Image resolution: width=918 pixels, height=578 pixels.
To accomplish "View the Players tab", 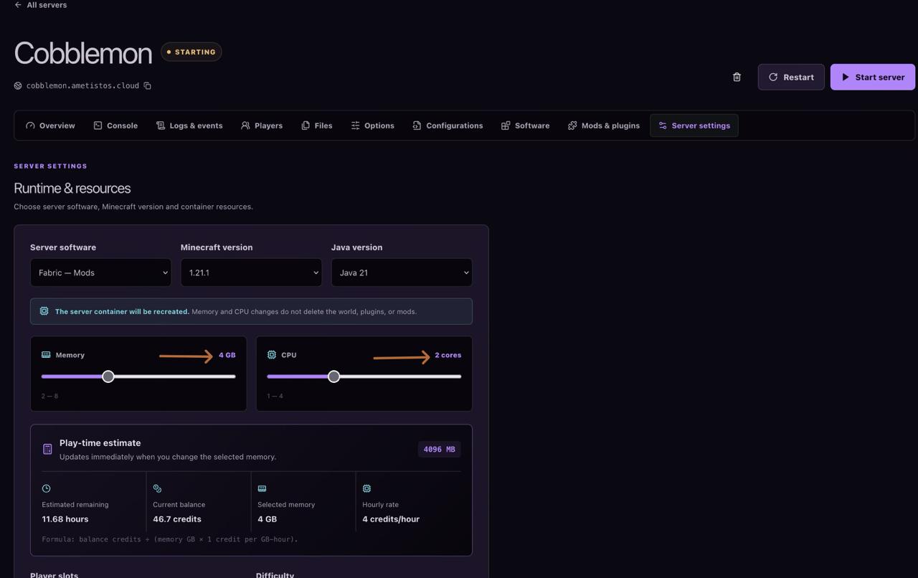I will pyautogui.click(x=262, y=125).
